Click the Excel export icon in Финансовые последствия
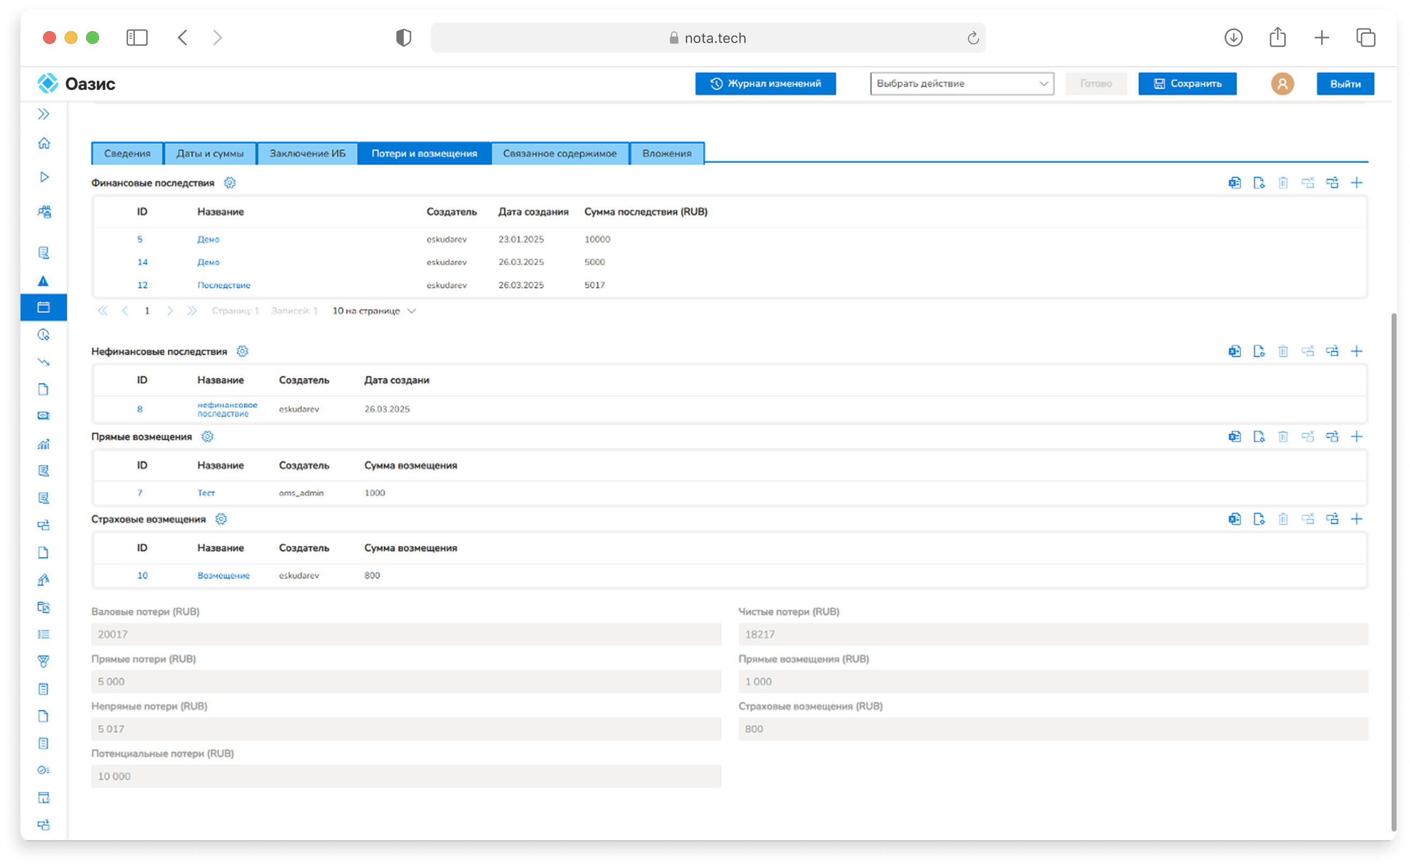1410x866 pixels. pyautogui.click(x=1234, y=183)
